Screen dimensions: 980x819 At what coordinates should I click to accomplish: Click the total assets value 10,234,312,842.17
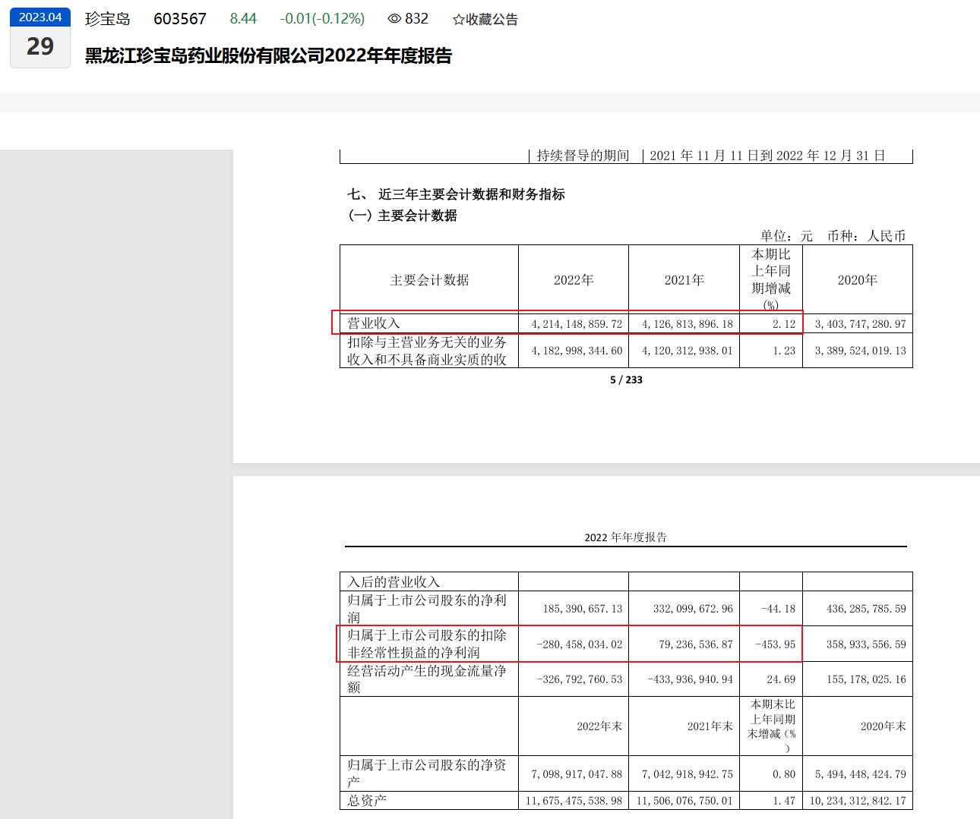tap(858, 801)
